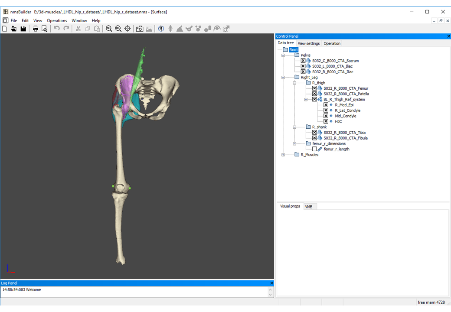Click the Zoom to Selection icon
This screenshot has width=451, height=312.
tap(118, 29)
